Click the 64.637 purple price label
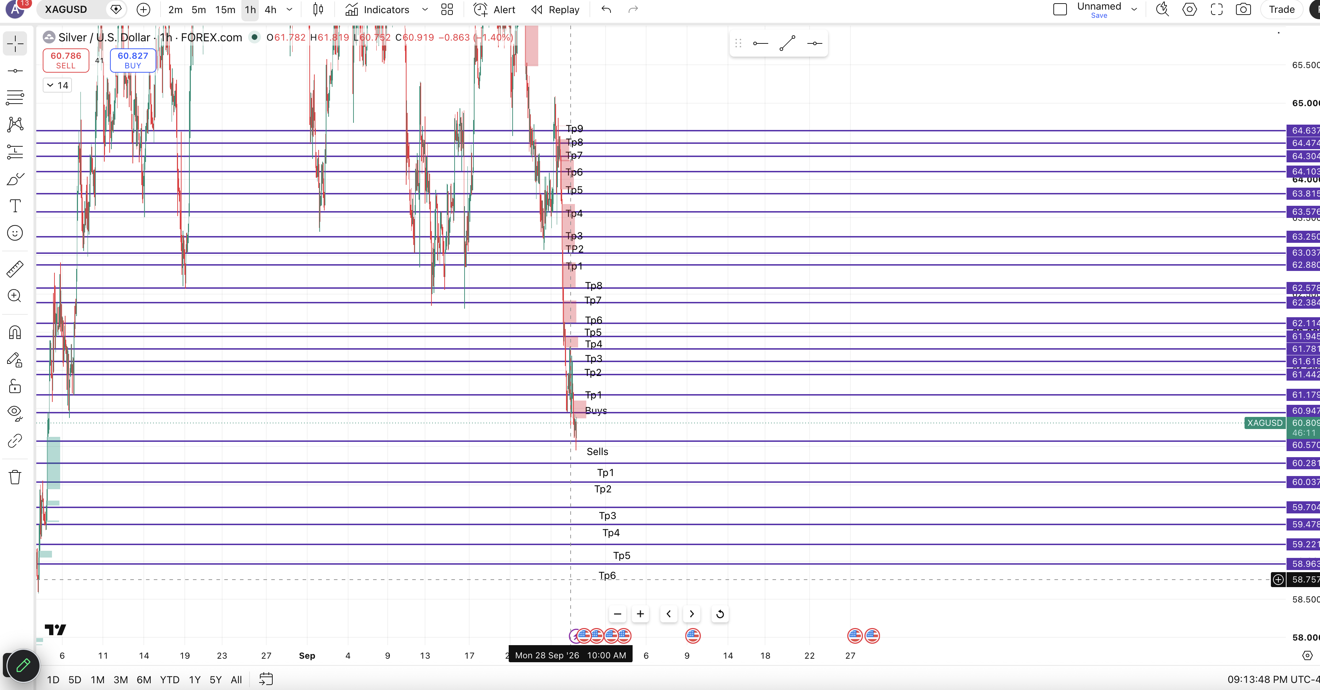The height and width of the screenshot is (690, 1320). [x=1303, y=130]
